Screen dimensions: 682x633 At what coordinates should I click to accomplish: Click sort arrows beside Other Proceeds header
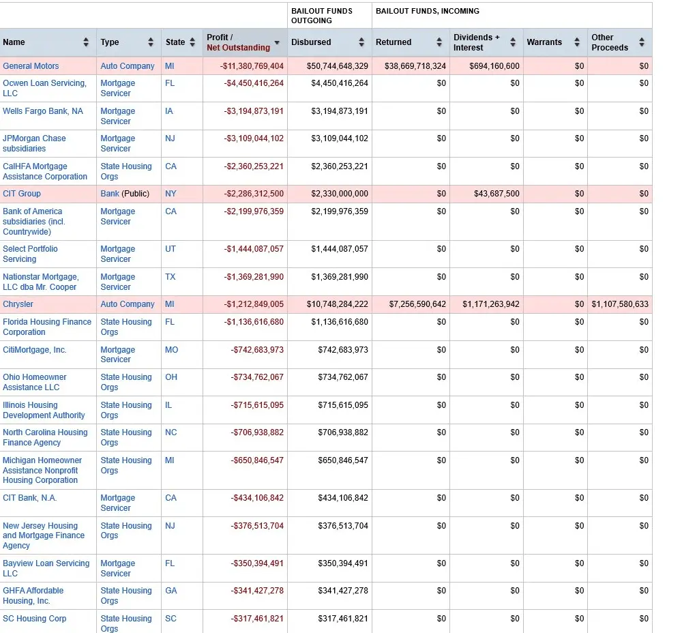coord(642,42)
